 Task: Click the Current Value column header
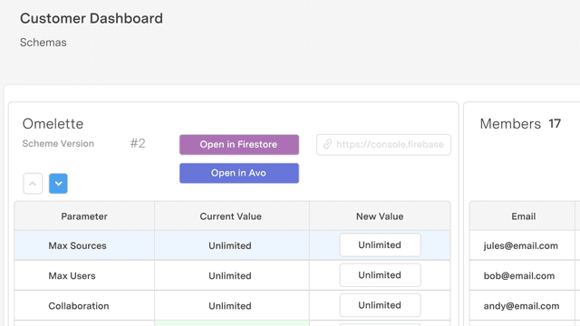[231, 216]
